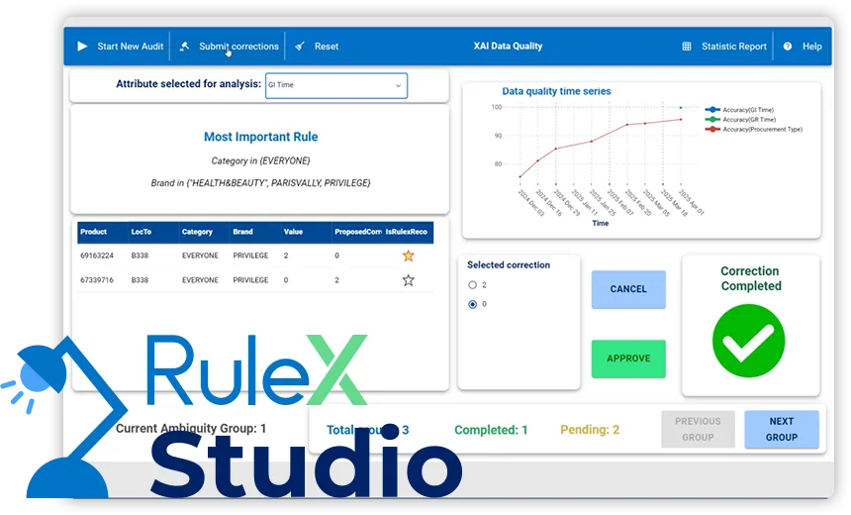Open the GI Time attribute dropdown
The width and height of the screenshot is (851, 515).
pyautogui.click(x=336, y=85)
